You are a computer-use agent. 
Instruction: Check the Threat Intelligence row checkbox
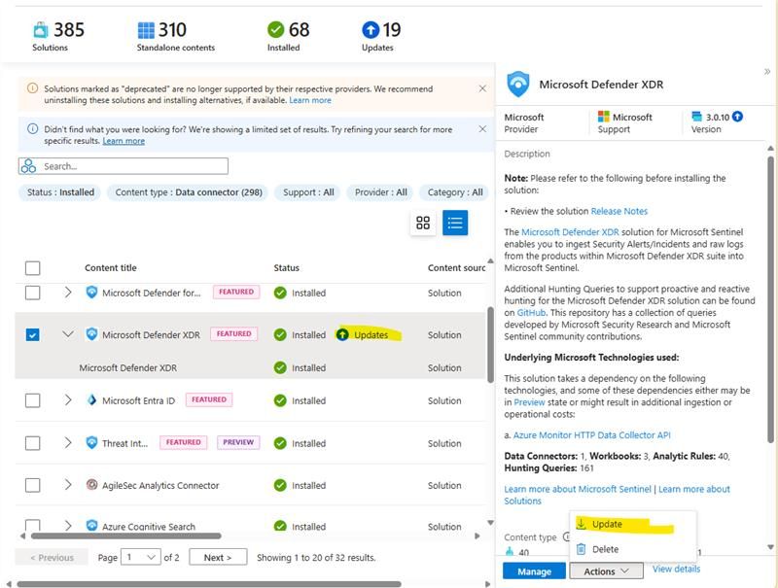pos(33,443)
